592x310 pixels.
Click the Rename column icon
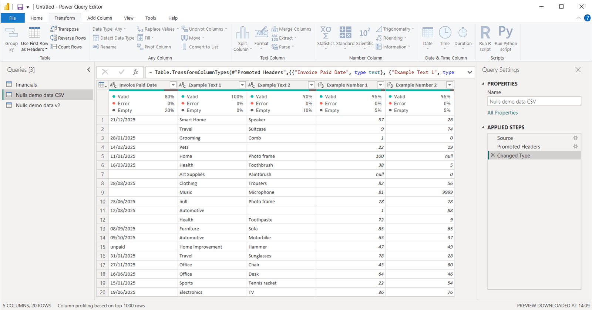coord(96,47)
